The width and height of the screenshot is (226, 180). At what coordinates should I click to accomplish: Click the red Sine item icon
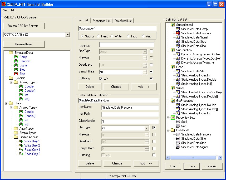coord(16,74)
